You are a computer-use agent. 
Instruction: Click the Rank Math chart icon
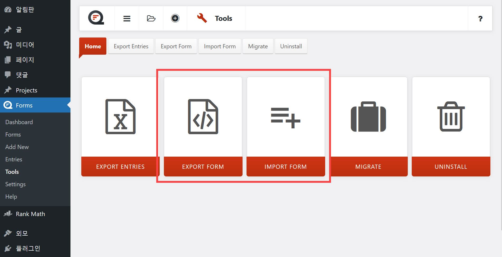[x=8, y=214]
